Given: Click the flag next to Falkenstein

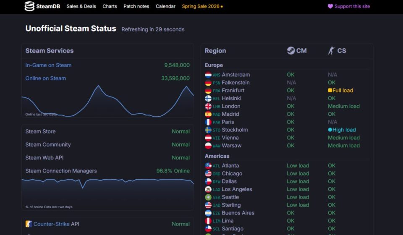Looking at the screenshot, I should click(208, 83).
